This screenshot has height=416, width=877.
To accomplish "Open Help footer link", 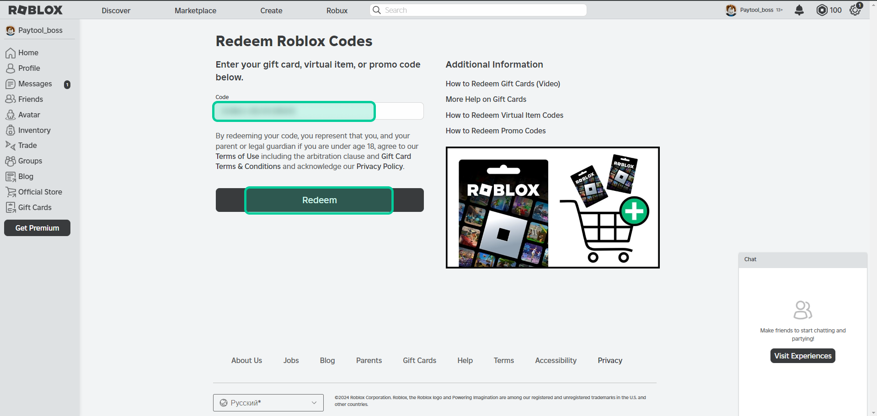I will (465, 360).
